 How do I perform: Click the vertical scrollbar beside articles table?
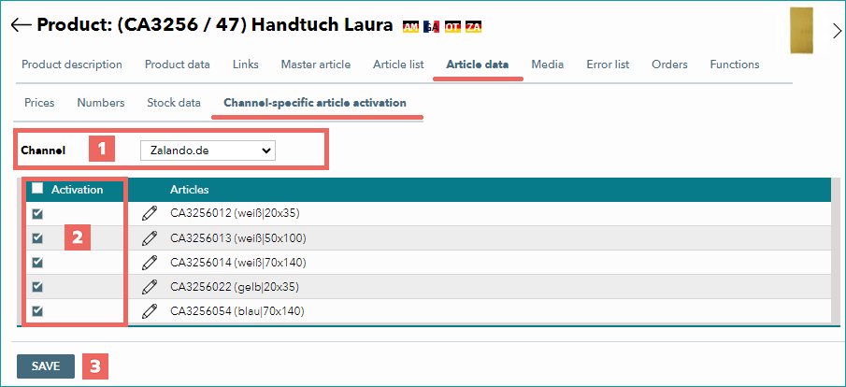tap(836, 251)
